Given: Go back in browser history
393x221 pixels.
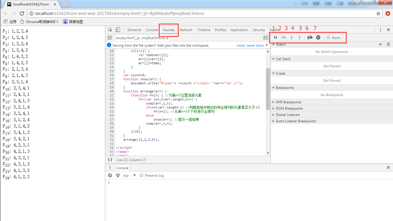Looking at the screenshot, I should click(6, 14).
